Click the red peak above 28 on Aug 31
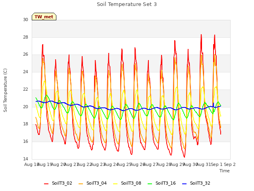The width and height of the screenshot is (254, 191). point(201,35)
